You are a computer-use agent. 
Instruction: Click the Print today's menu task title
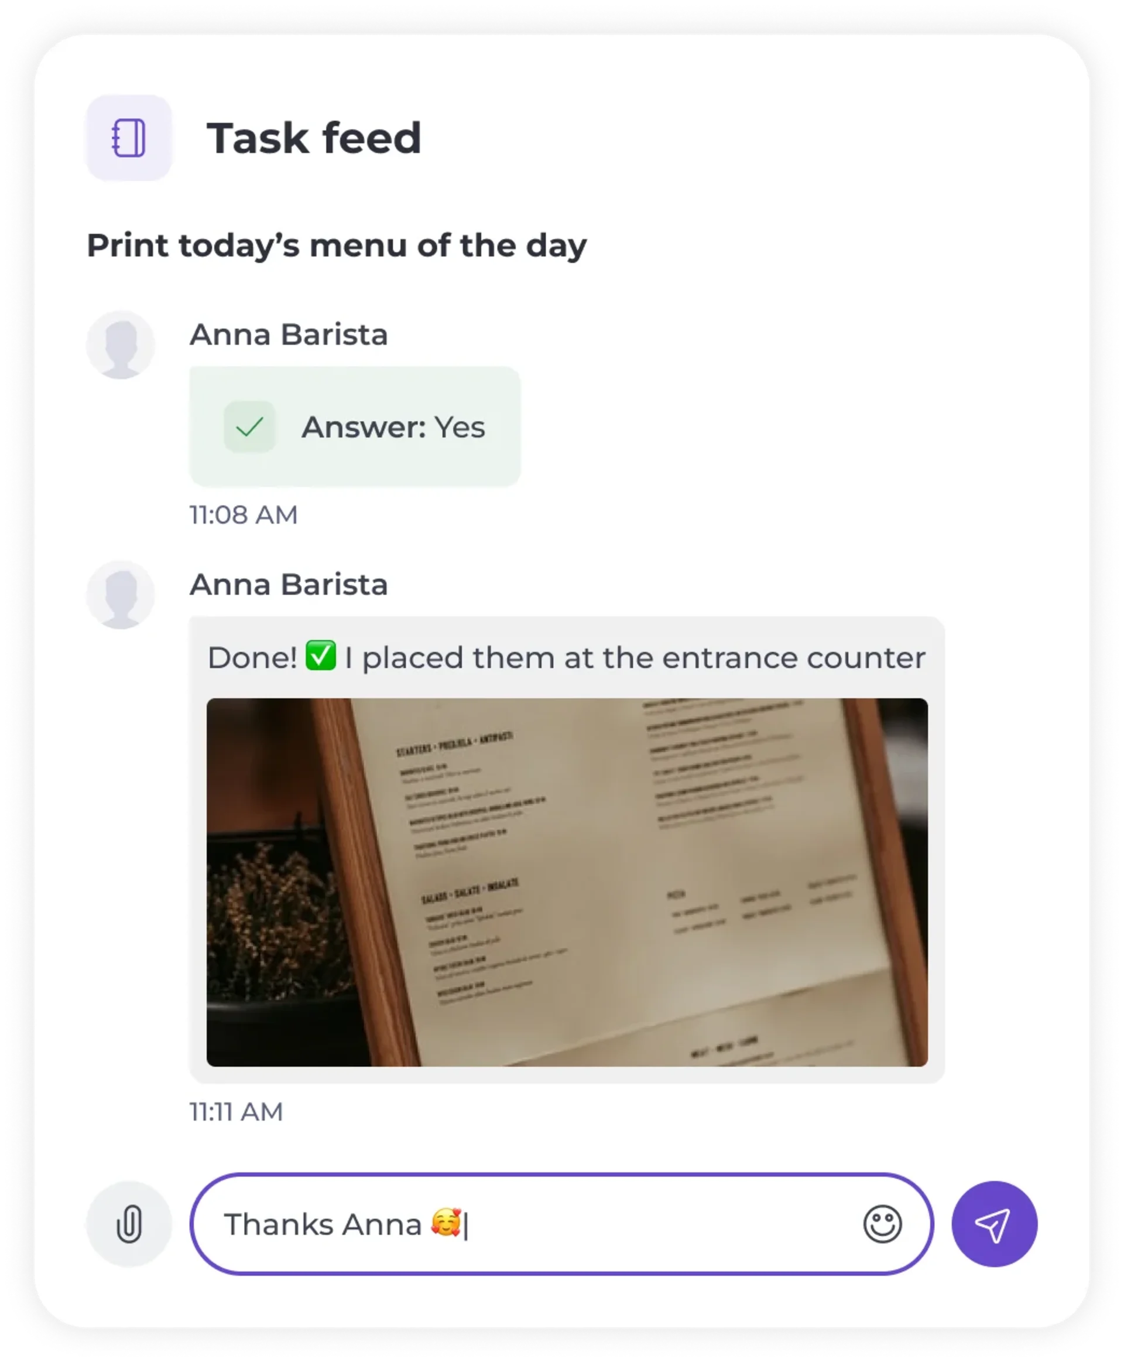(x=337, y=245)
